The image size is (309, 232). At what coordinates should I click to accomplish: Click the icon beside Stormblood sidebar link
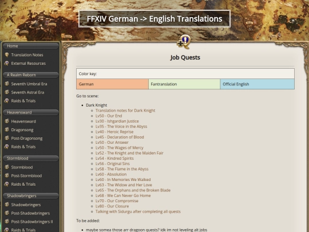[x=7, y=167]
